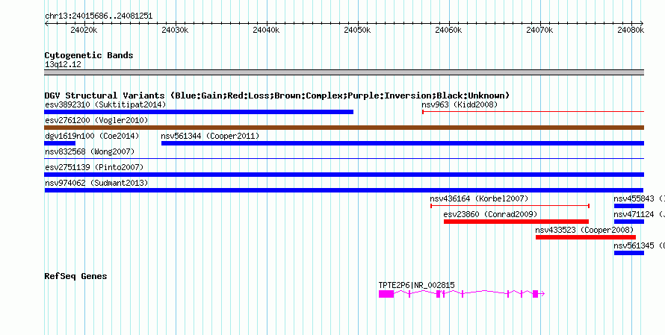This screenshot has height=335, width=665.
Task: Click the 24060k ruler tick label
Action: point(448,30)
